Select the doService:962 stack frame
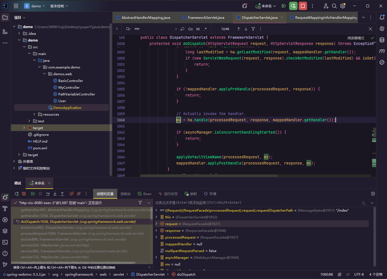 click(x=82, y=228)
